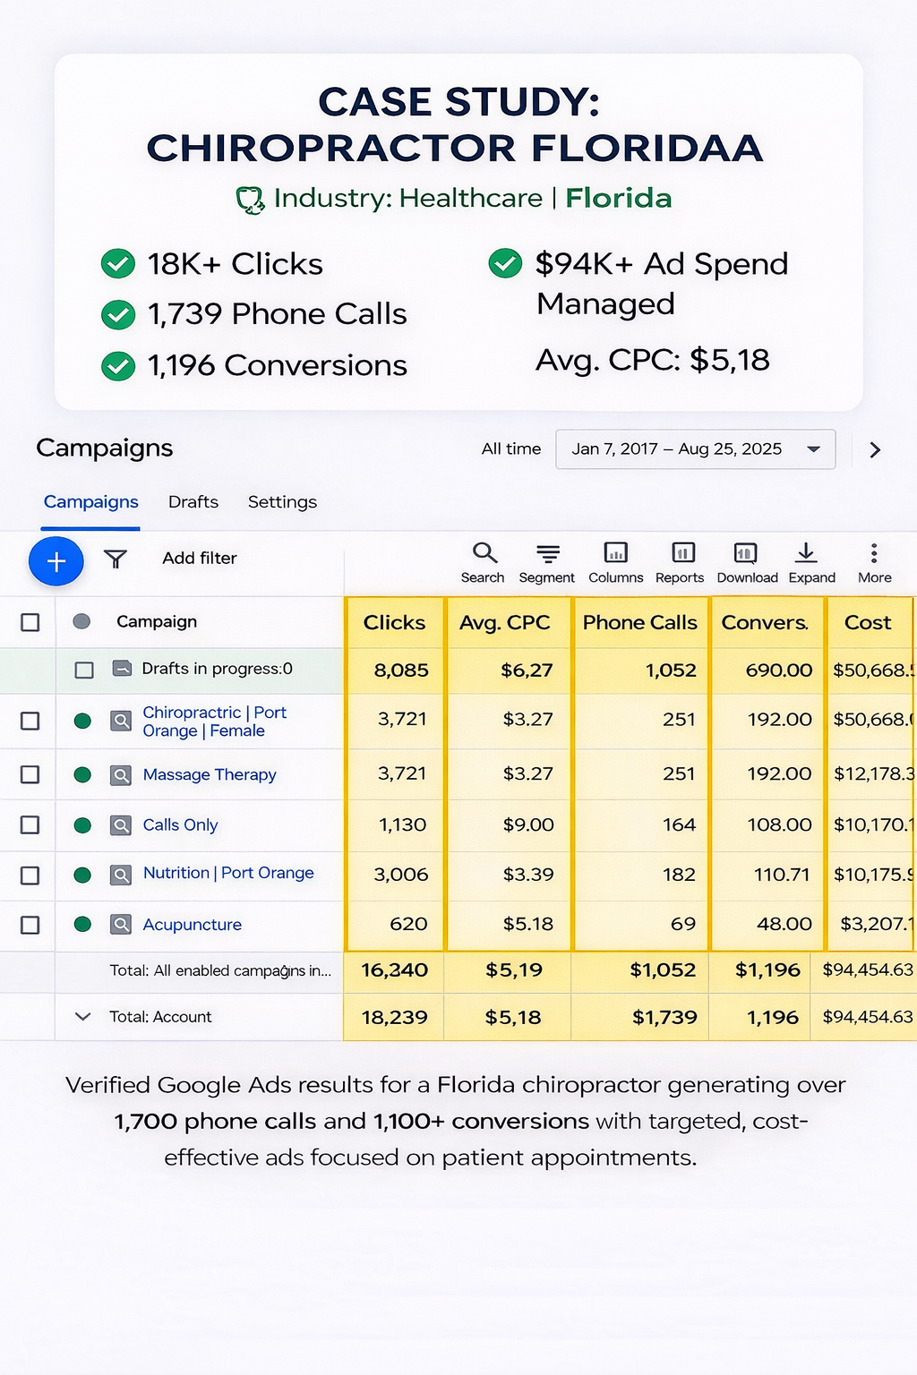917x1375 pixels.
Task: Open Nutrition | Port Orange campaign
Action: tap(228, 873)
